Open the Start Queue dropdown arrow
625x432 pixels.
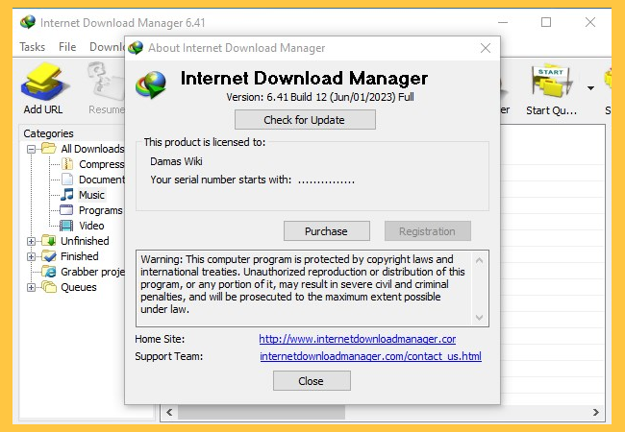(x=590, y=88)
